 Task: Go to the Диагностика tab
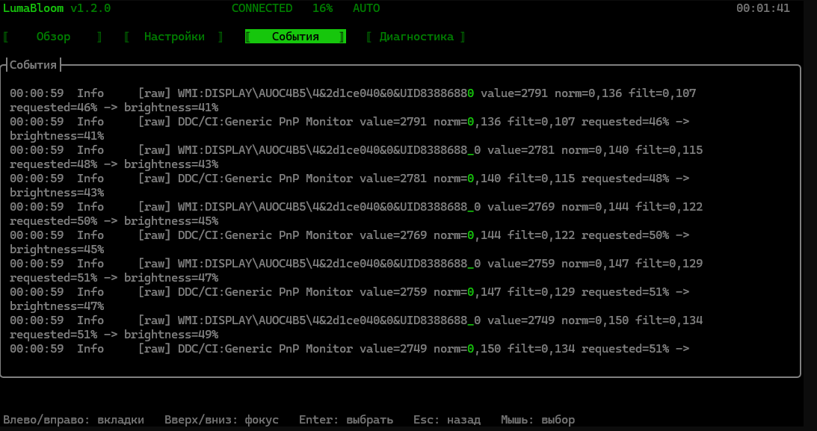416,37
